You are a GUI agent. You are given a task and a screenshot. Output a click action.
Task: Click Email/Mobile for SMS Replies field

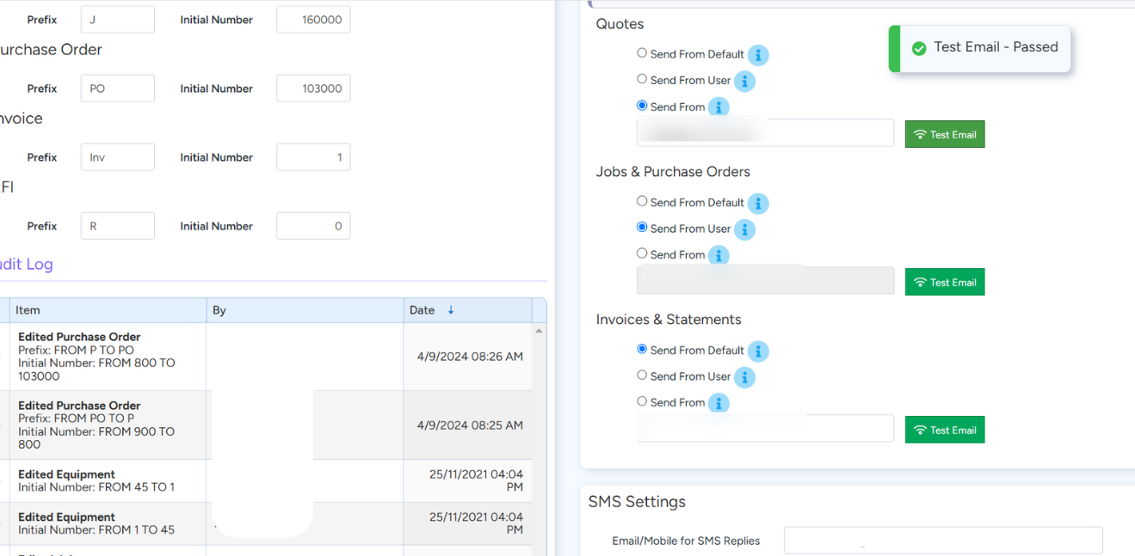[943, 541]
